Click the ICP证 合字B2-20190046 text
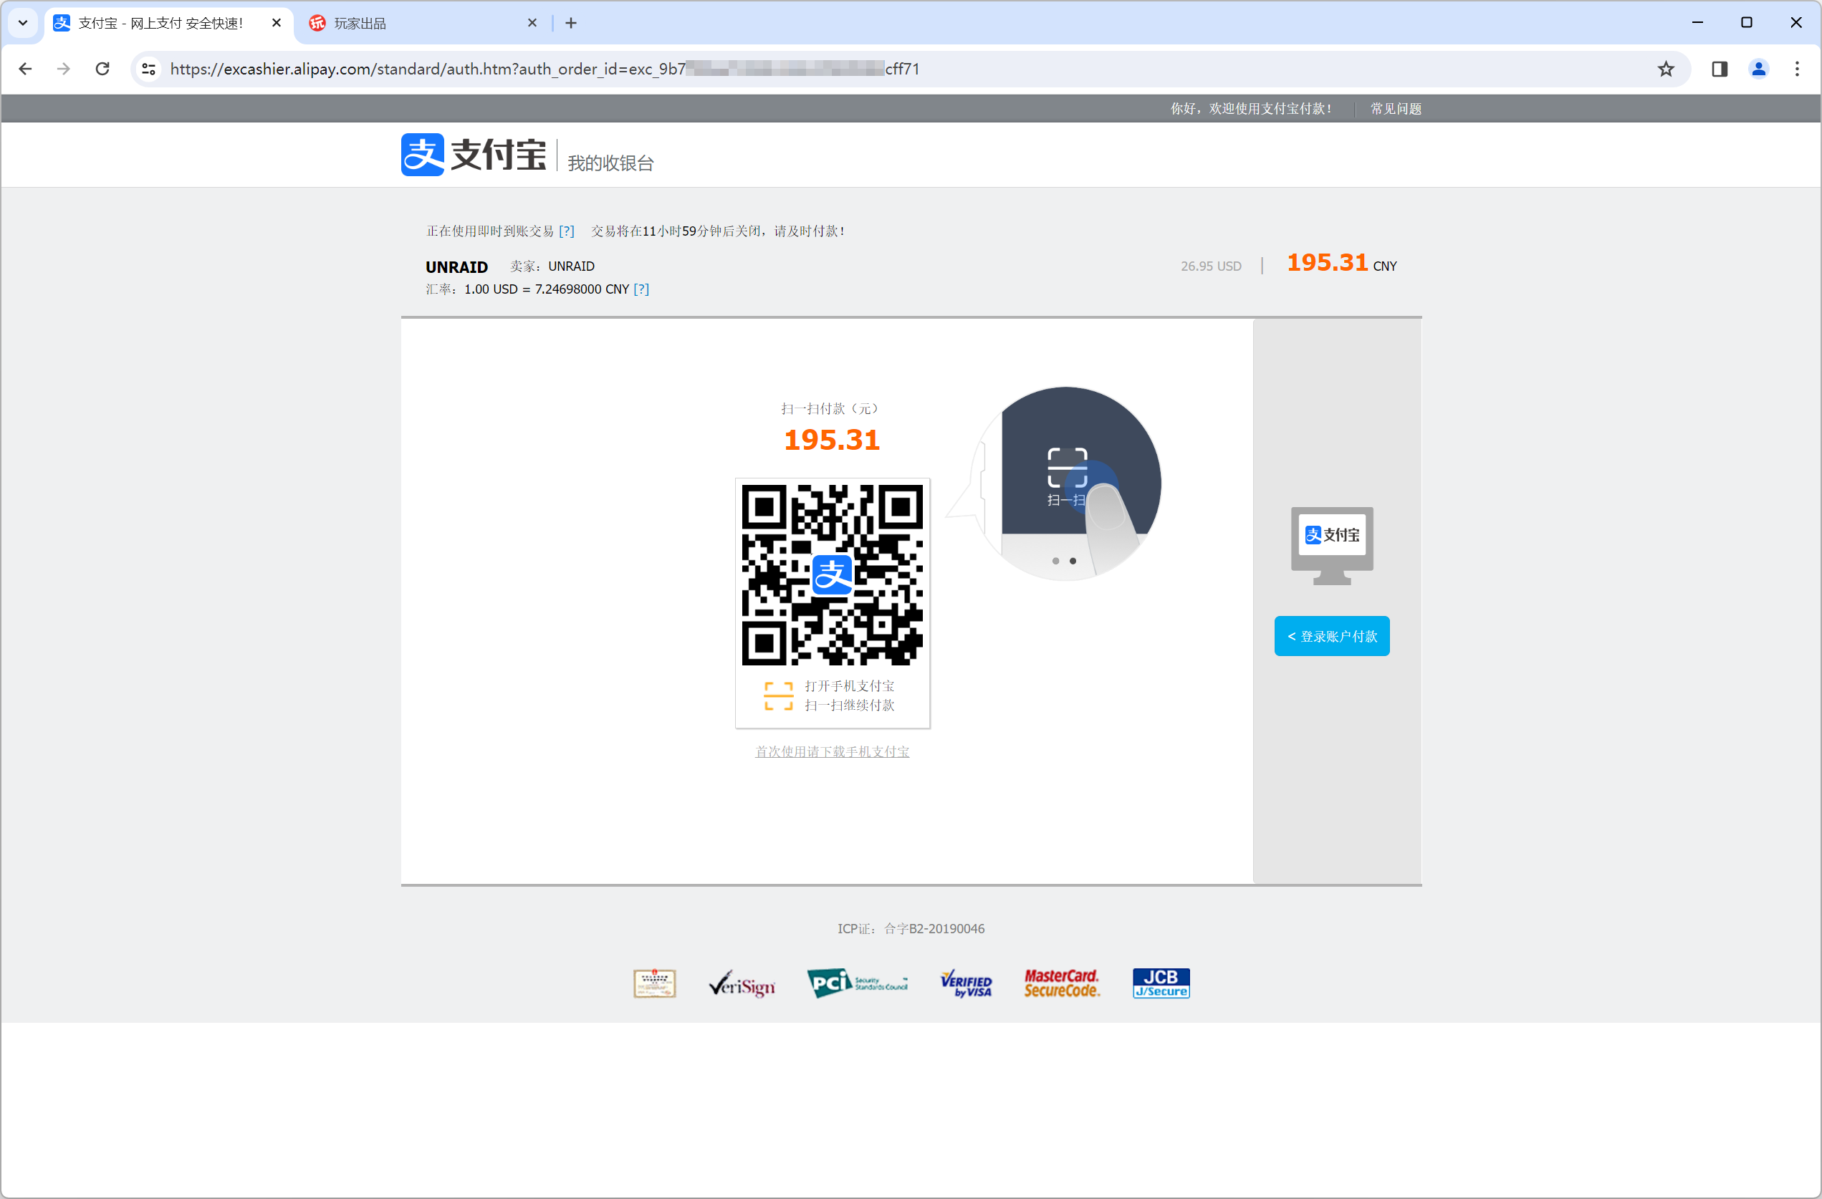 point(911,928)
